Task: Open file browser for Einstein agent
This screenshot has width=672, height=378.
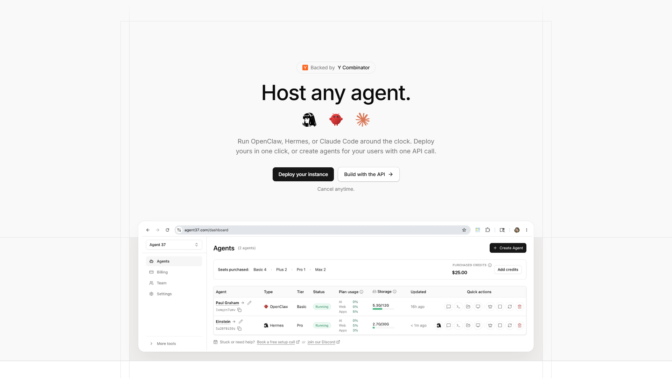Action: pyautogui.click(x=468, y=325)
